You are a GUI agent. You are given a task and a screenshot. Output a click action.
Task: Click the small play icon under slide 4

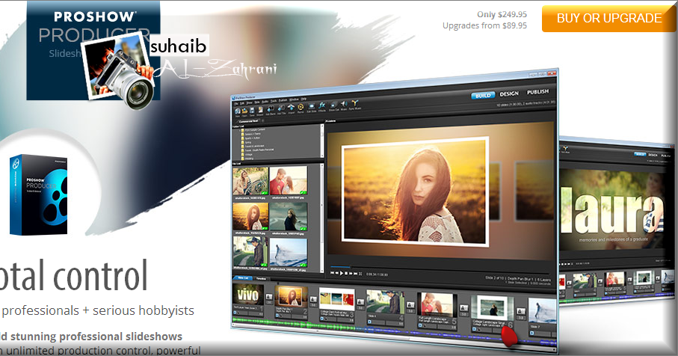(369, 322)
